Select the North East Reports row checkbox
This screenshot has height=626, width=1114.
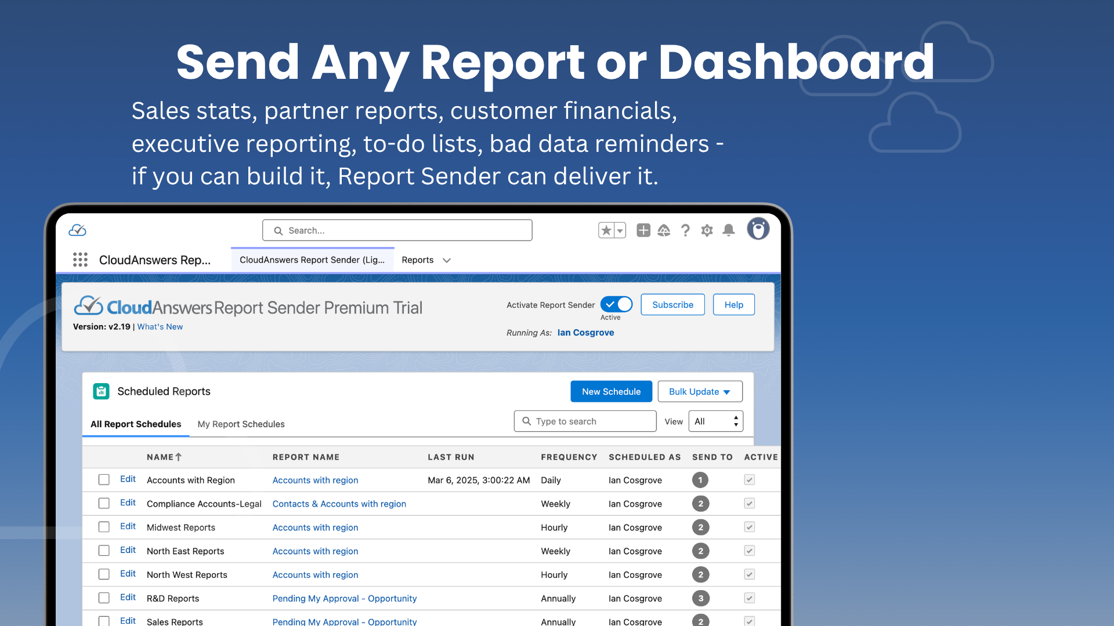(104, 551)
